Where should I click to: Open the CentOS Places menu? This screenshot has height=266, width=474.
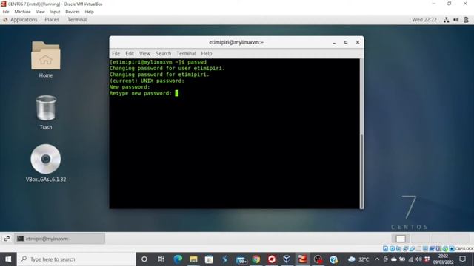(x=52, y=20)
